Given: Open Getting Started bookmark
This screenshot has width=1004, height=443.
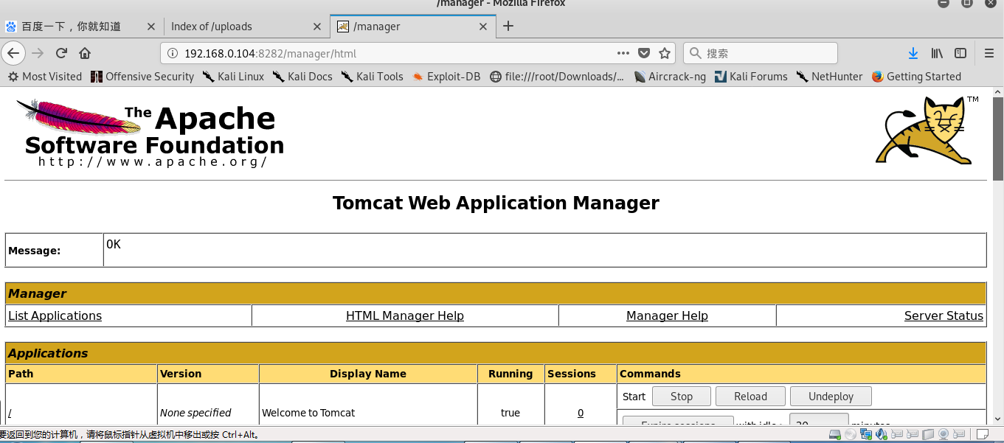Looking at the screenshot, I should 916,77.
